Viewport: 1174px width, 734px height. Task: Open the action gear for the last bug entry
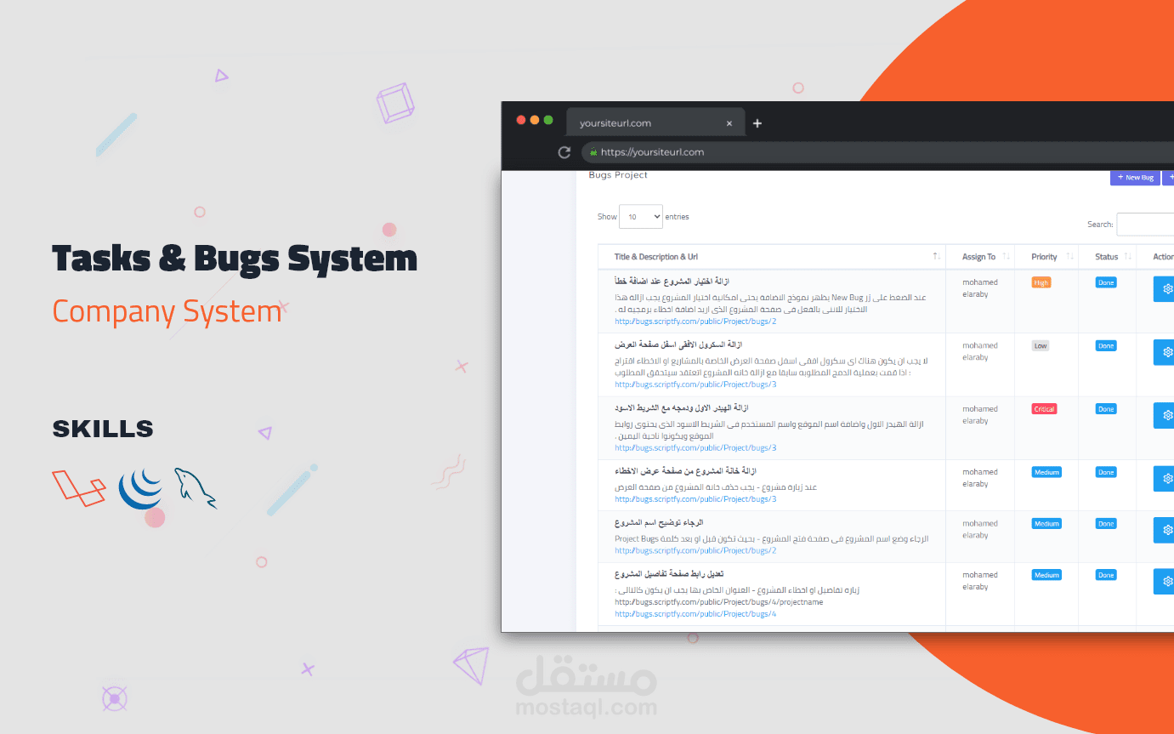pos(1166,581)
